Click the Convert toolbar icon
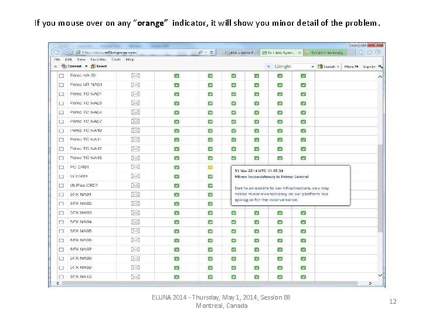 (64, 66)
